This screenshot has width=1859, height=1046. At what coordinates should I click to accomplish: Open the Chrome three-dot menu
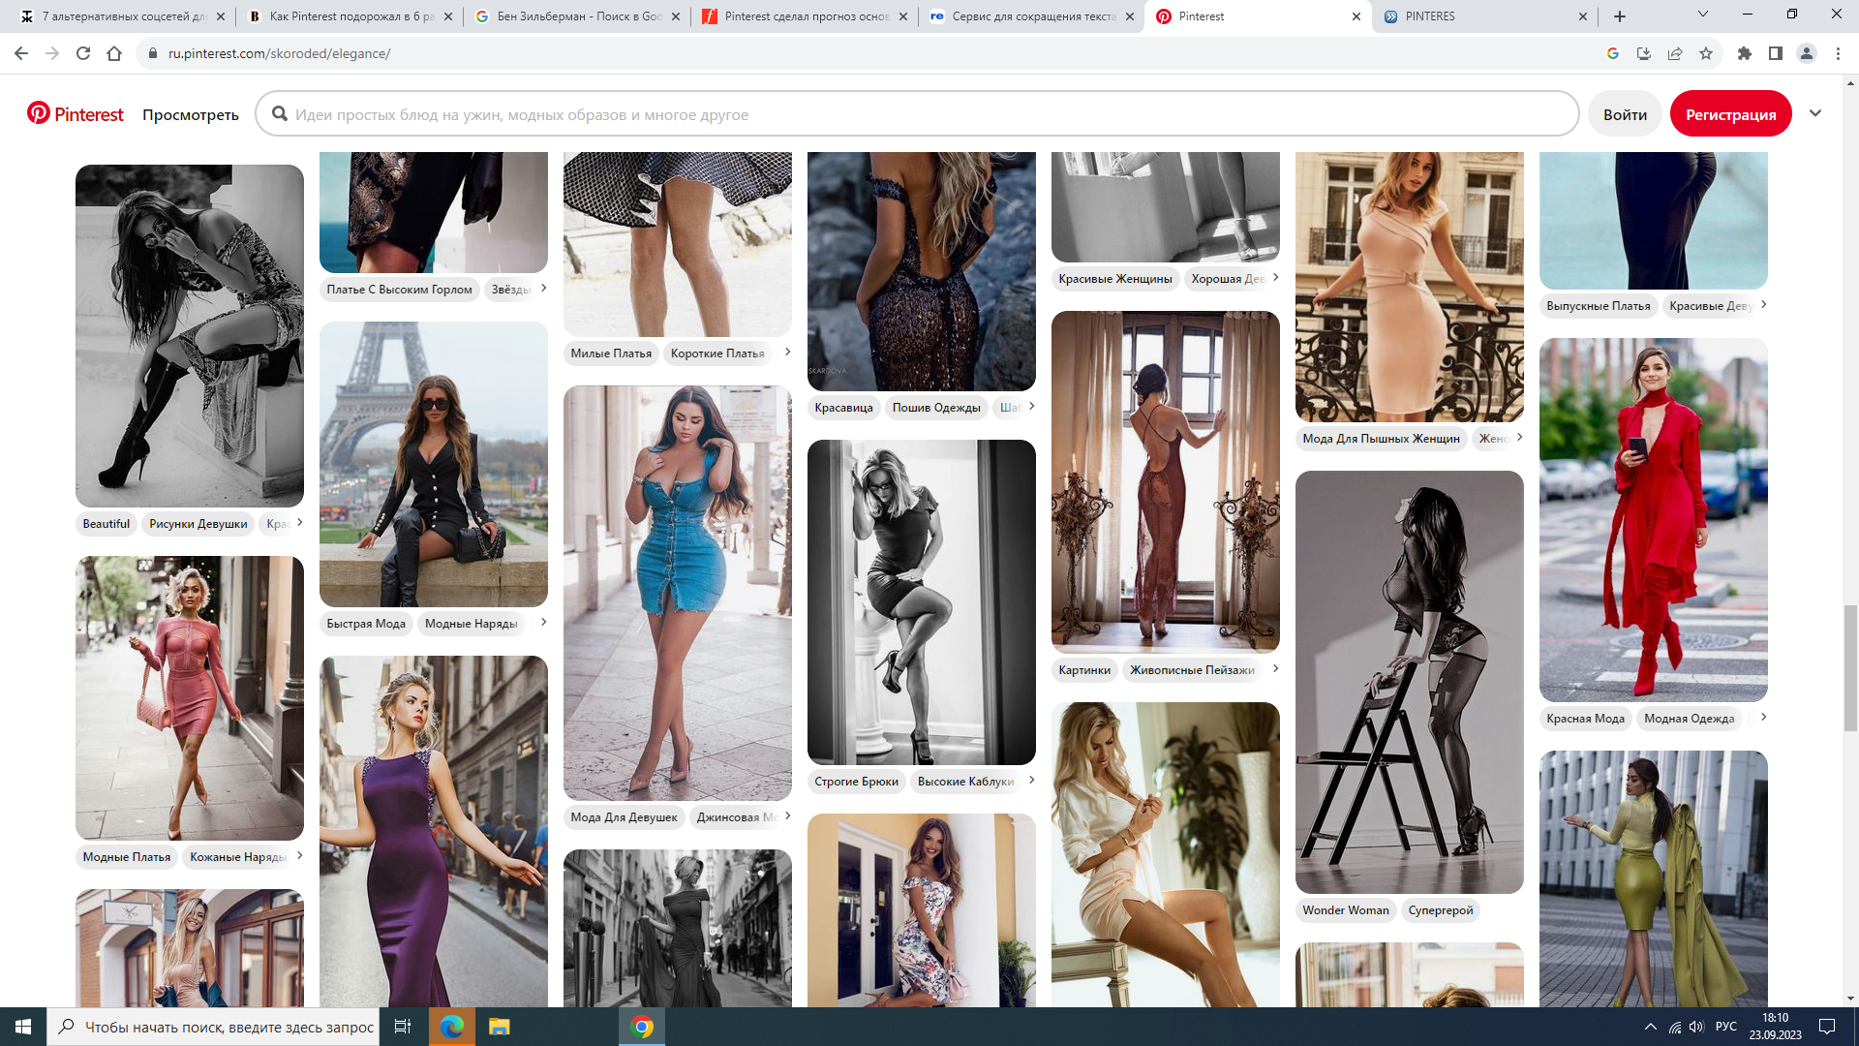point(1838,53)
